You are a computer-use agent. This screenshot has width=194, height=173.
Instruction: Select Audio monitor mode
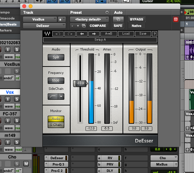(56, 119)
